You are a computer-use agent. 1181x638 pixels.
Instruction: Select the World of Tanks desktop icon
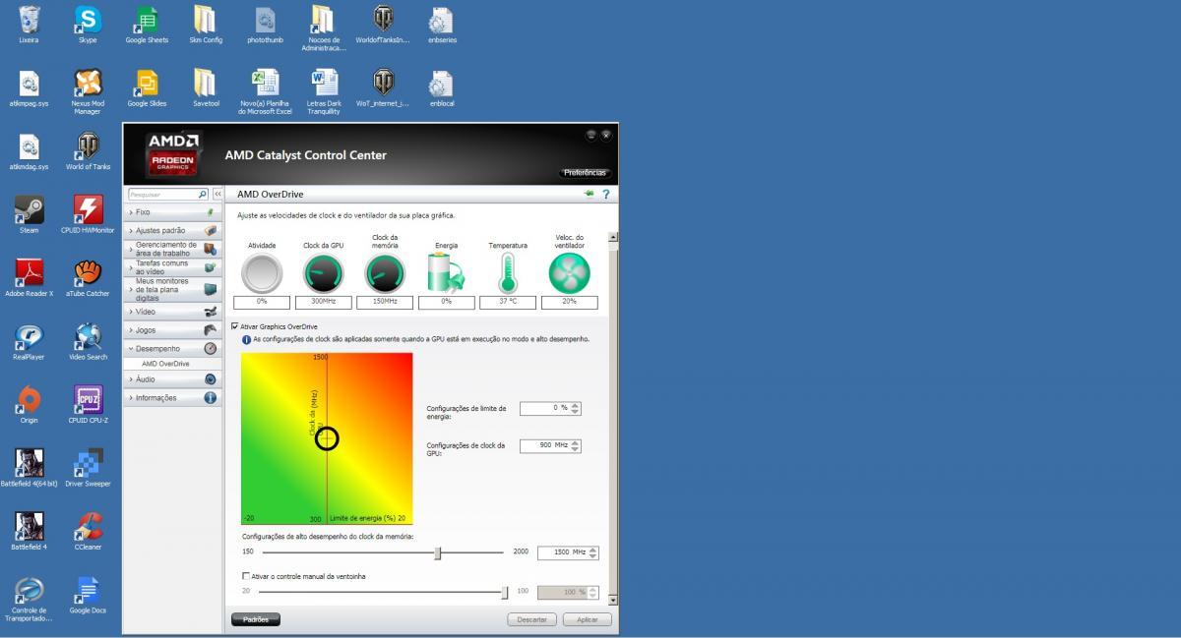point(88,151)
